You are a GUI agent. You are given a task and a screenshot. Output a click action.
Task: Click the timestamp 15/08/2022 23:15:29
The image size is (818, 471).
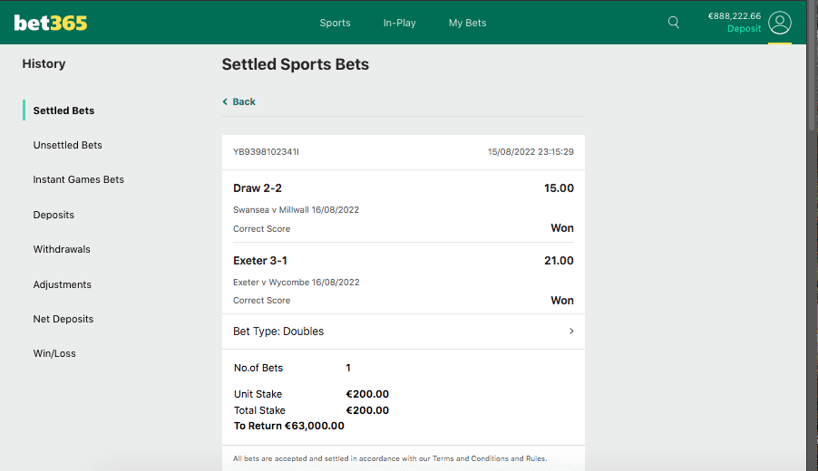(x=531, y=151)
